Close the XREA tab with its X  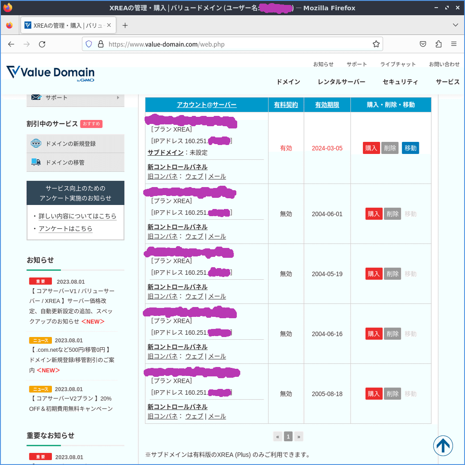(x=109, y=26)
